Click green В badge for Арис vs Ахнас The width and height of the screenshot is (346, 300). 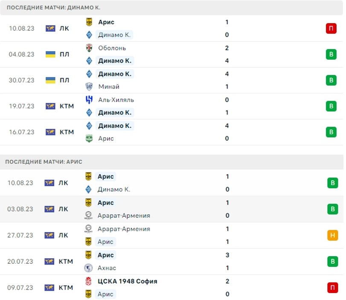[x=332, y=261]
